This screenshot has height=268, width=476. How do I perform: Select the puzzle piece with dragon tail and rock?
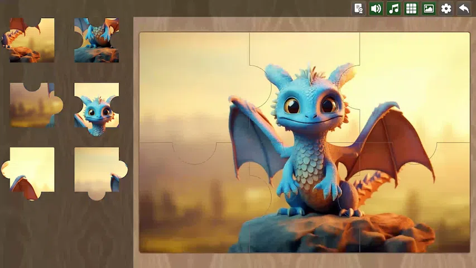tap(28, 40)
